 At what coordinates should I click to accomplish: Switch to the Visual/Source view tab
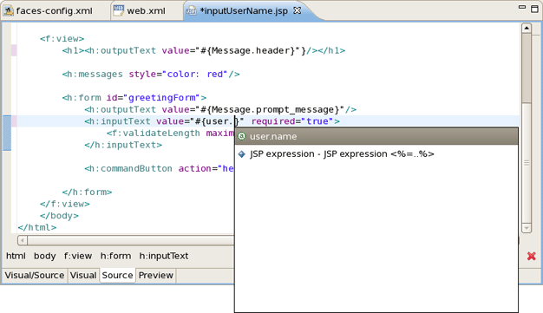pos(35,275)
